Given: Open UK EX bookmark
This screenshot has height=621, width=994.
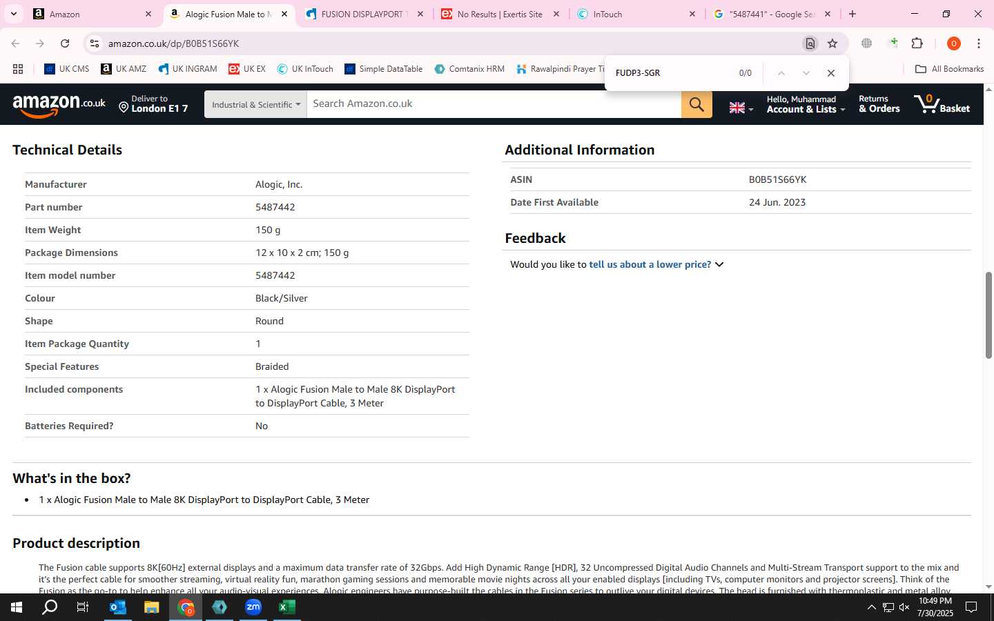Looking at the screenshot, I should [247, 69].
